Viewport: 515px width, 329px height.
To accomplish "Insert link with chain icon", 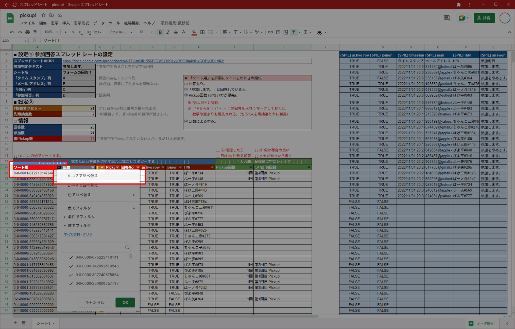I will click(x=270, y=32).
